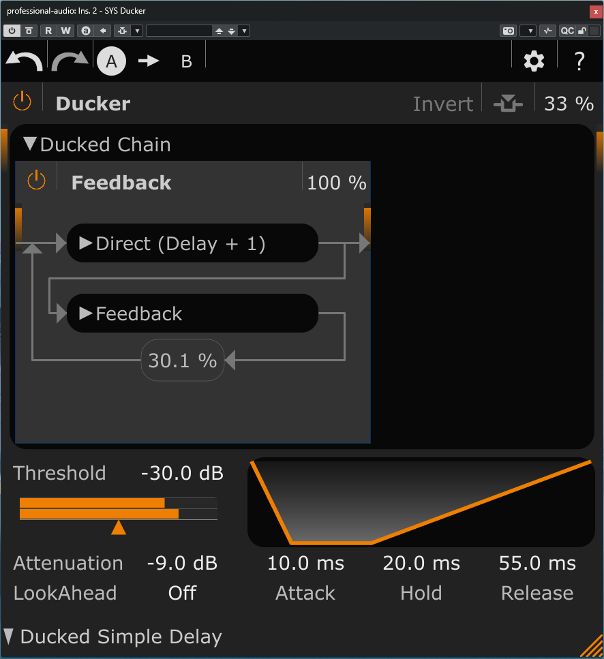Collapse the Ducked Chain section
The height and width of the screenshot is (659, 604).
pos(29,144)
